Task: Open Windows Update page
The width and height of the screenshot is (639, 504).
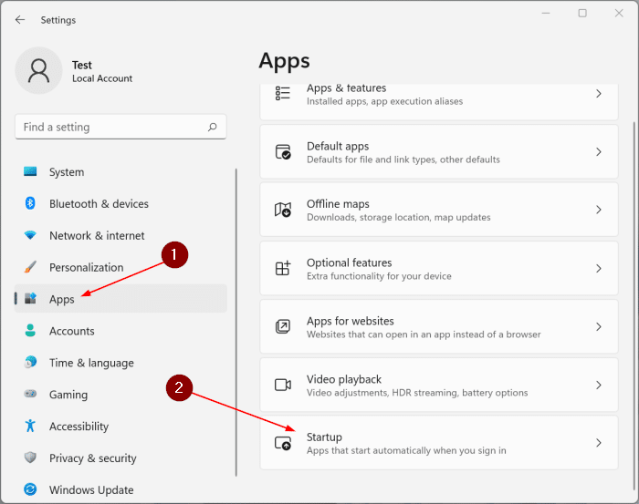Action: [x=120, y=489]
